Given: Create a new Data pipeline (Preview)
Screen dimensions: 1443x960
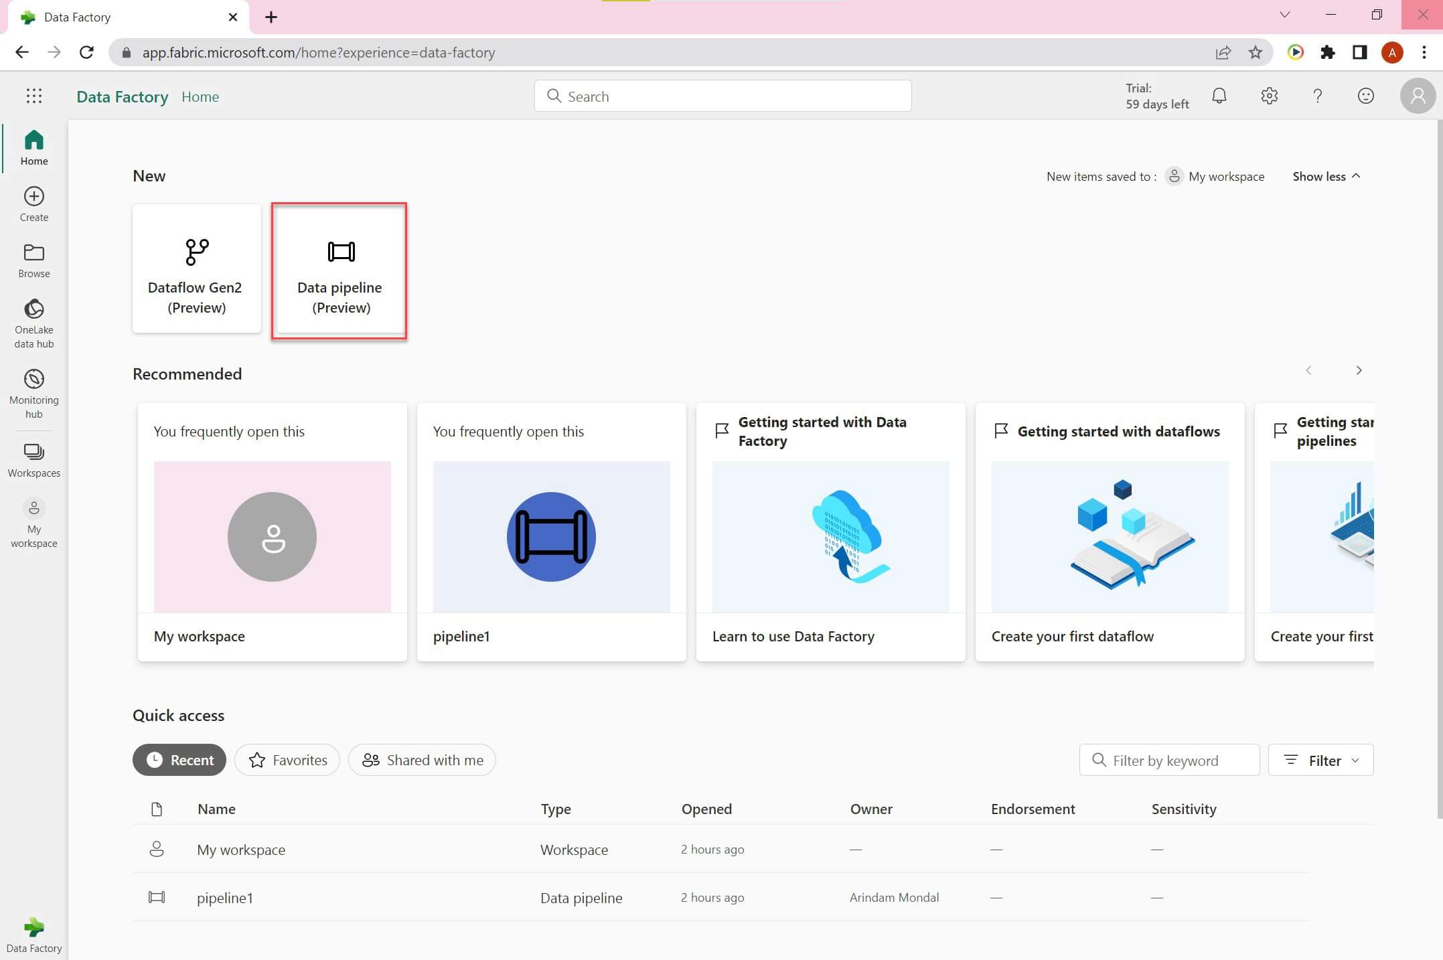Looking at the screenshot, I should 339,270.
